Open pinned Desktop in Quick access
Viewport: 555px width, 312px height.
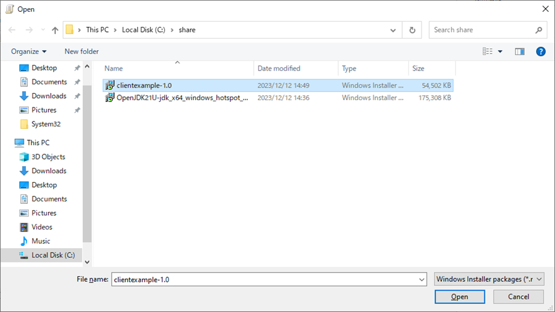[x=44, y=68]
